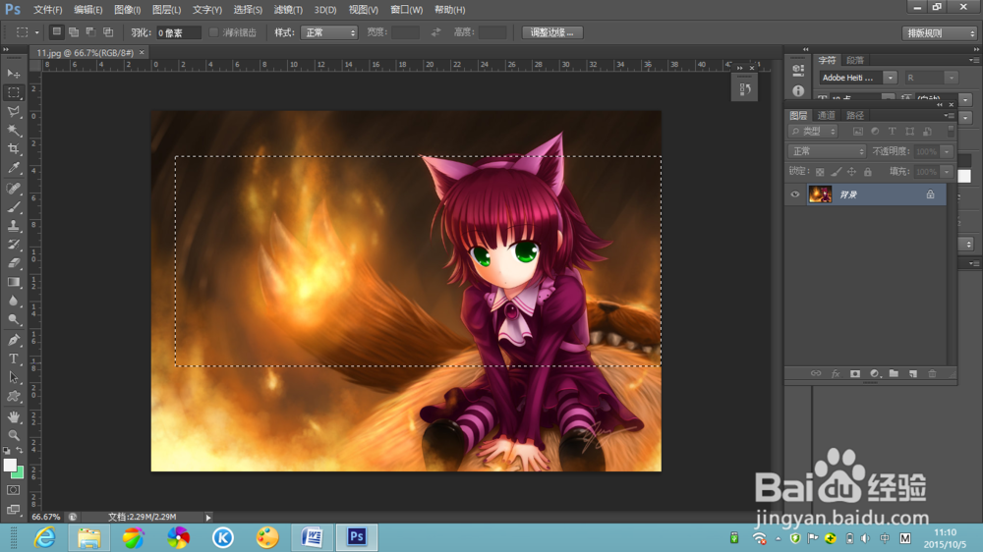This screenshot has height=552, width=983.
Task: Select the Rectangular Marquee tool
Action: pyautogui.click(x=13, y=92)
